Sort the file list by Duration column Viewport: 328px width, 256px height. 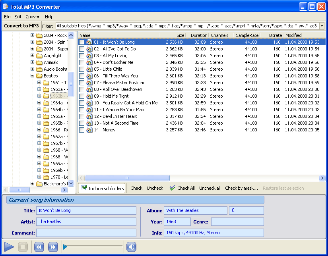[197, 35]
